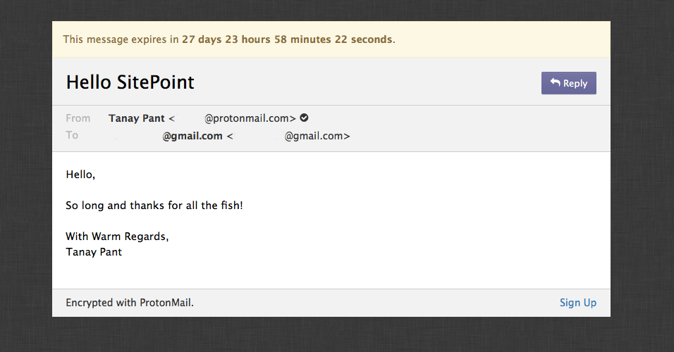This screenshot has width=674, height=352.
Task: Click the reply arrow icon
Action: pyautogui.click(x=556, y=83)
